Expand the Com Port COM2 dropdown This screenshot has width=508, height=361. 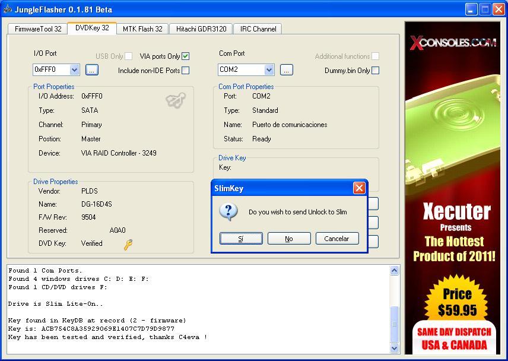tap(269, 70)
